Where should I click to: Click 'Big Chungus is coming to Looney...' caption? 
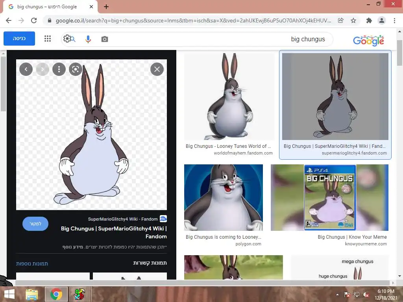coord(224,237)
